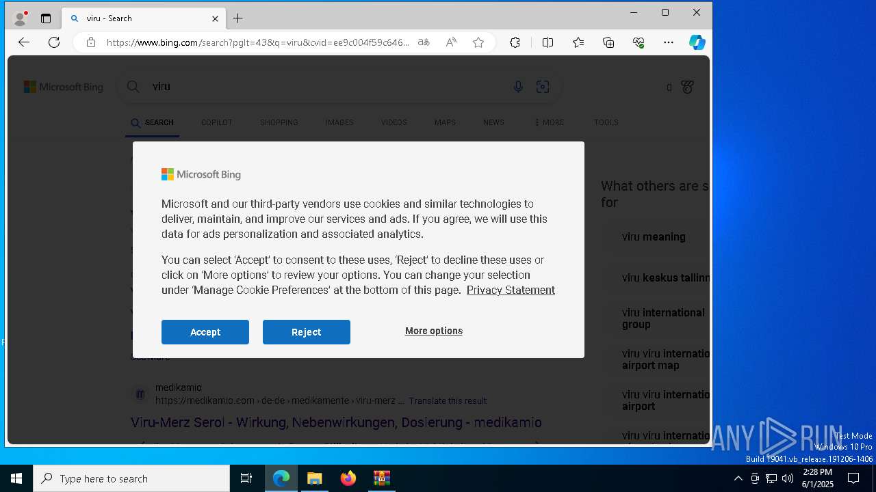Screen dimensions: 876x492
Task: Open Task View on the taskbar
Action: [x=246, y=478]
